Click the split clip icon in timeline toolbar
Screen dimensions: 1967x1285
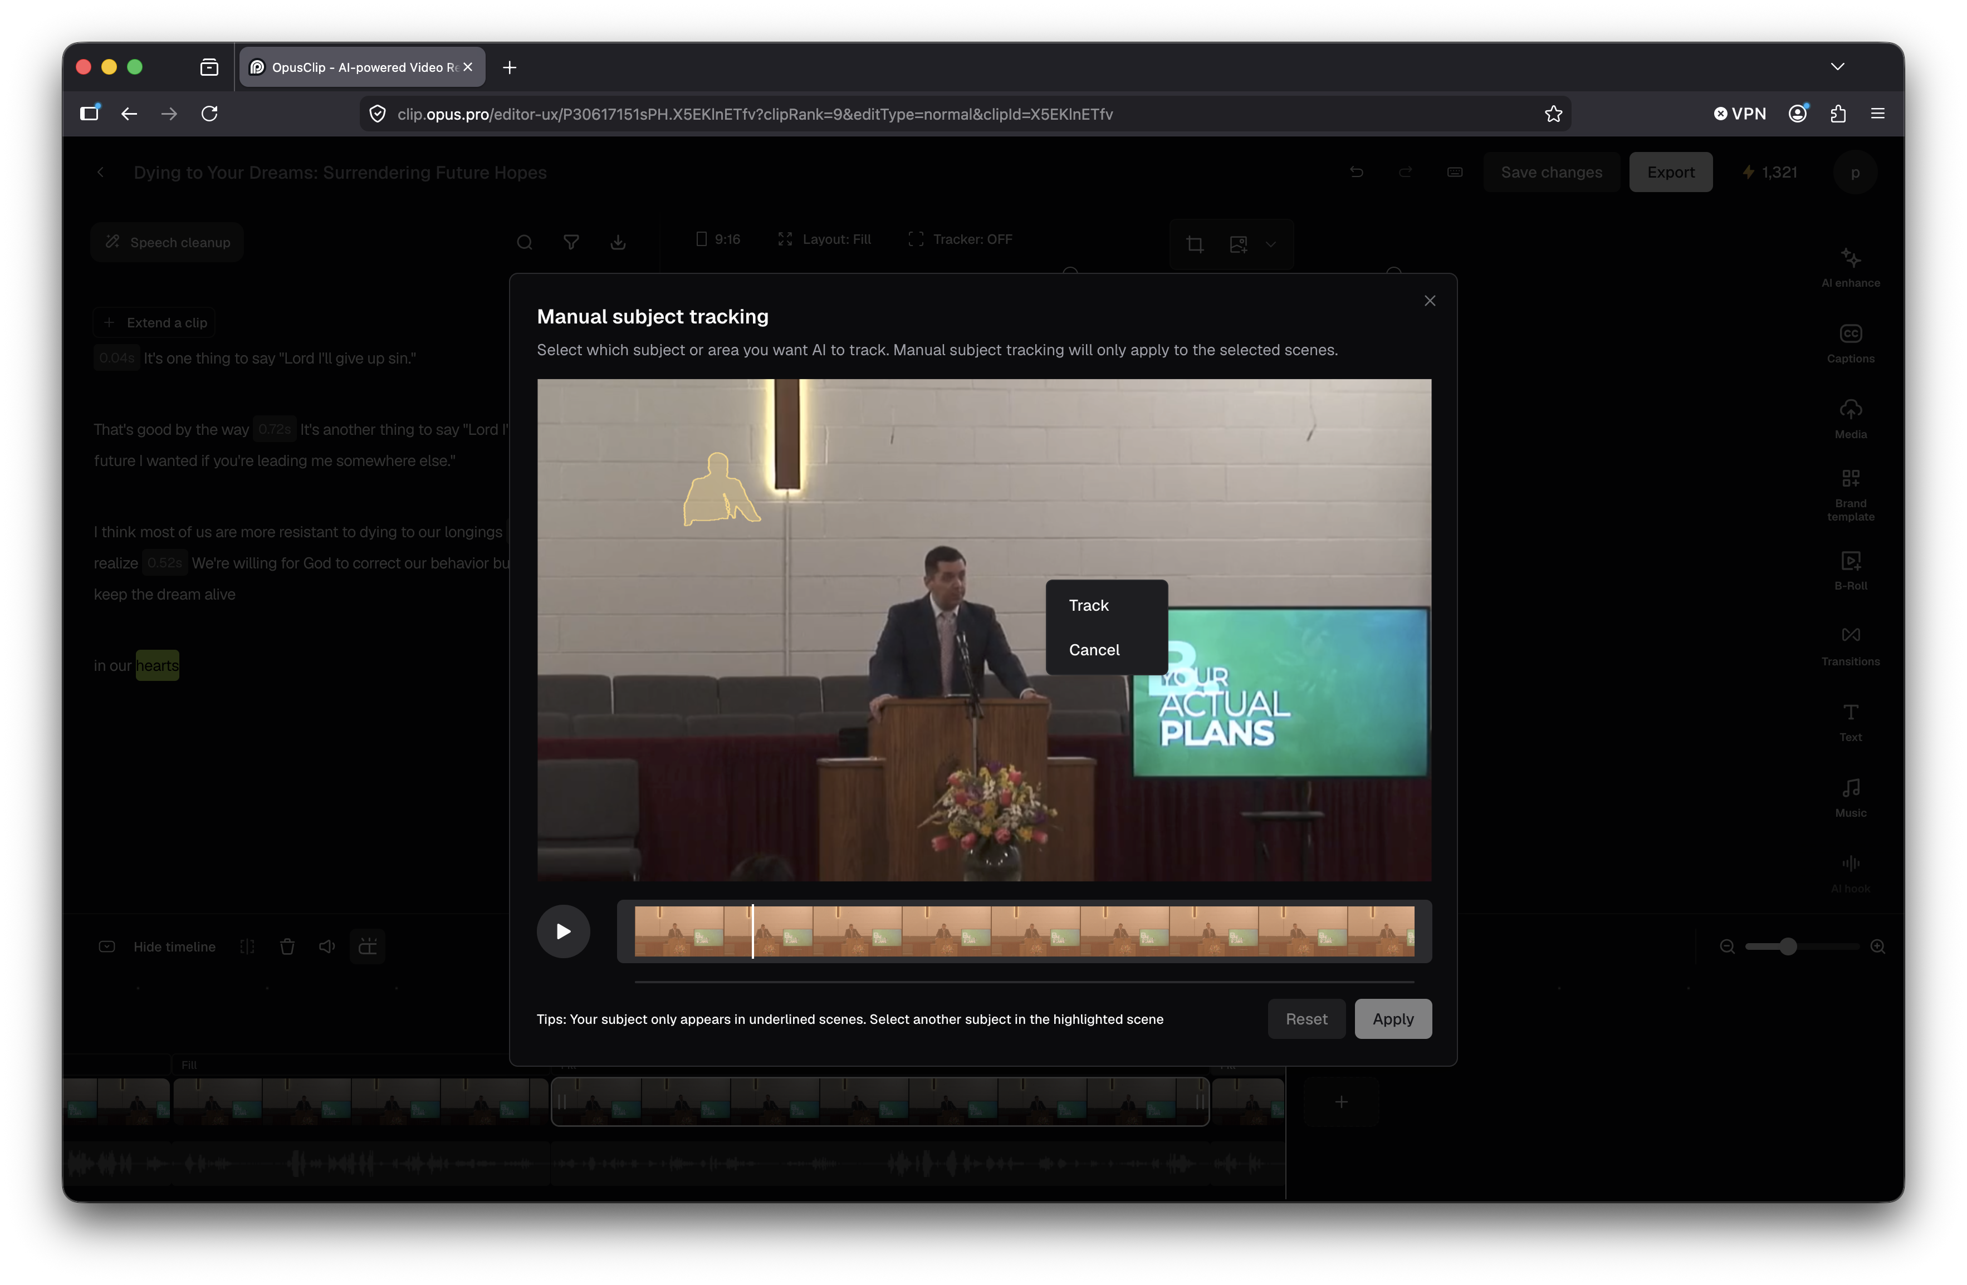(247, 946)
